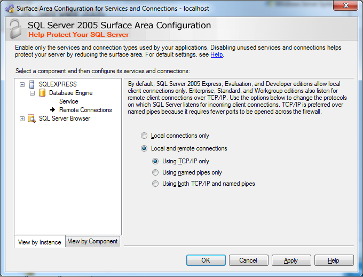
Task: Click Apply to save changes
Action: pos(291,260)
